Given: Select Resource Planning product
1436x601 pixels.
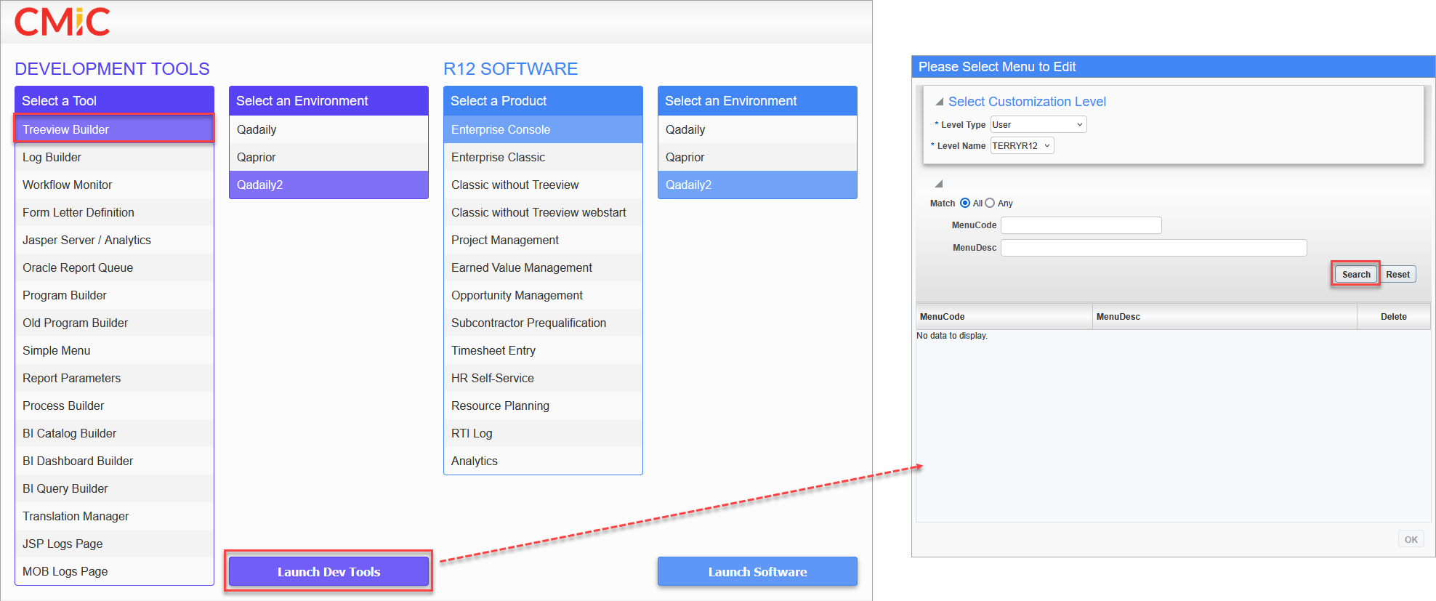Looking at the screenshot, I should point(543,406).
